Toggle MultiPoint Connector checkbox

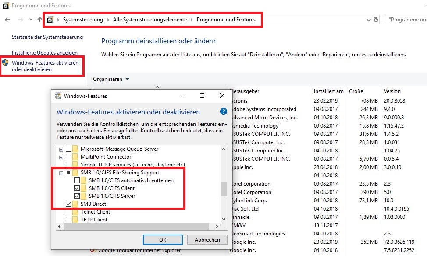[x=69, y=157]
